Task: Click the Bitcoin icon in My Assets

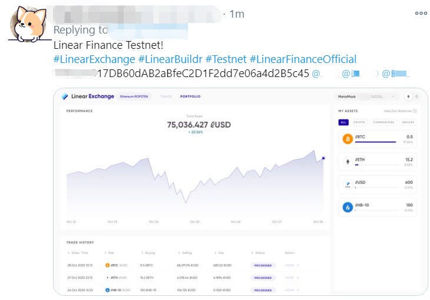Action: (x=348, y=139)
